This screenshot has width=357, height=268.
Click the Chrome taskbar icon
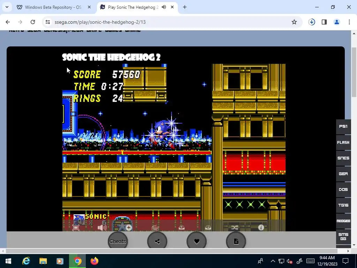(77, 261)
